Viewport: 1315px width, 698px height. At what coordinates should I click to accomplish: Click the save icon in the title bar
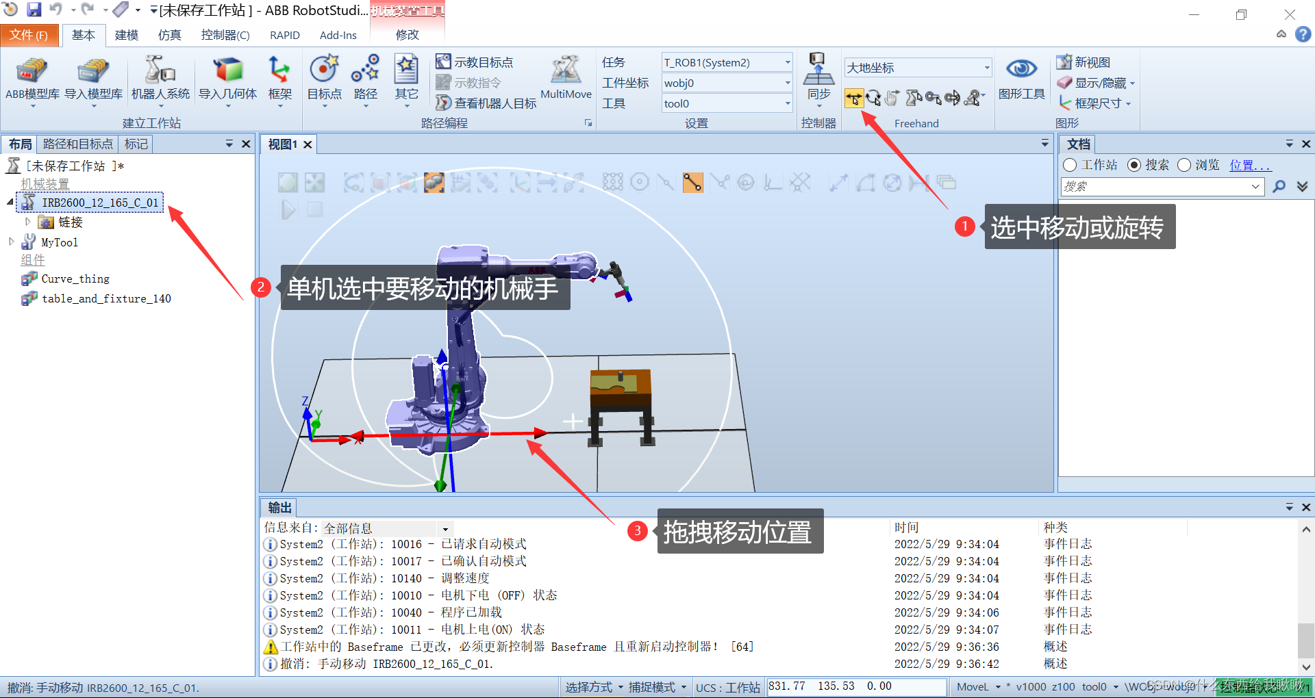coord(34,10)
